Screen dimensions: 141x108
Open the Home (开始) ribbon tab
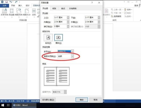tap(13, 6)
